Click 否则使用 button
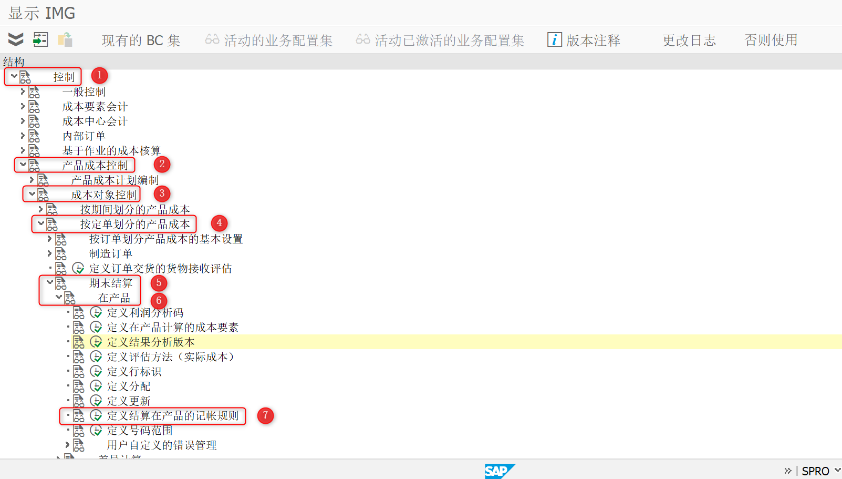The height and width of the screenshot is (479, 842). [771, 40]
